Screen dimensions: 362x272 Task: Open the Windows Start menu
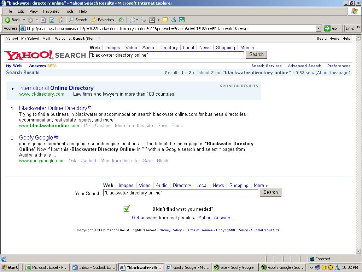[x=10, y=267]
